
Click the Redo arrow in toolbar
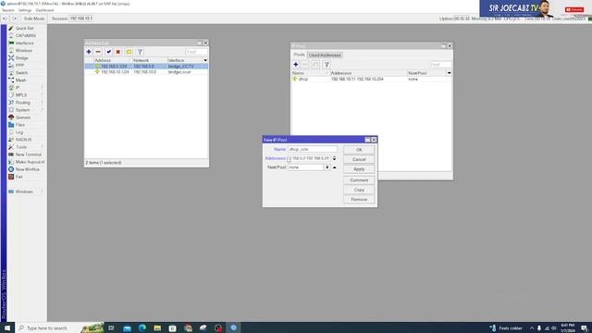pyautogui.click(x=15, y=18)
